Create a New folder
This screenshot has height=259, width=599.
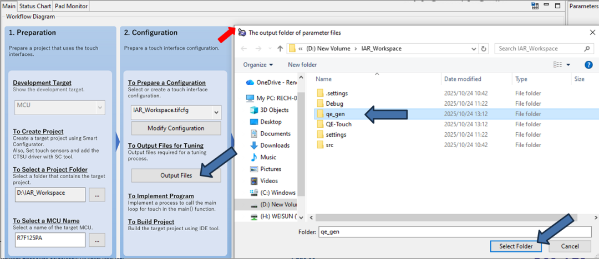click(x=302, y=65)
